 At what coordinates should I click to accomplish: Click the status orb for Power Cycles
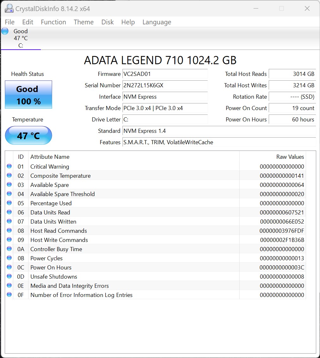click(x=9, y=257)
